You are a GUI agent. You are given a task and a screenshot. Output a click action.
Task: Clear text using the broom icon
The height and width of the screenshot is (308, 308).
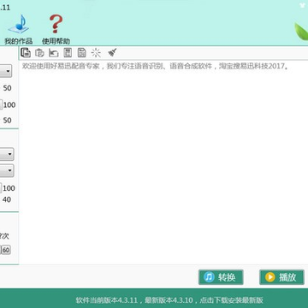pos(112,53)
